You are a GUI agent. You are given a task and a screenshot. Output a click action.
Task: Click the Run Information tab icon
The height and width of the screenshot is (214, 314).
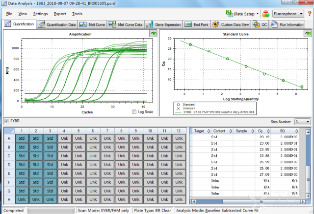pyautogui.click(x=274, y=24)
